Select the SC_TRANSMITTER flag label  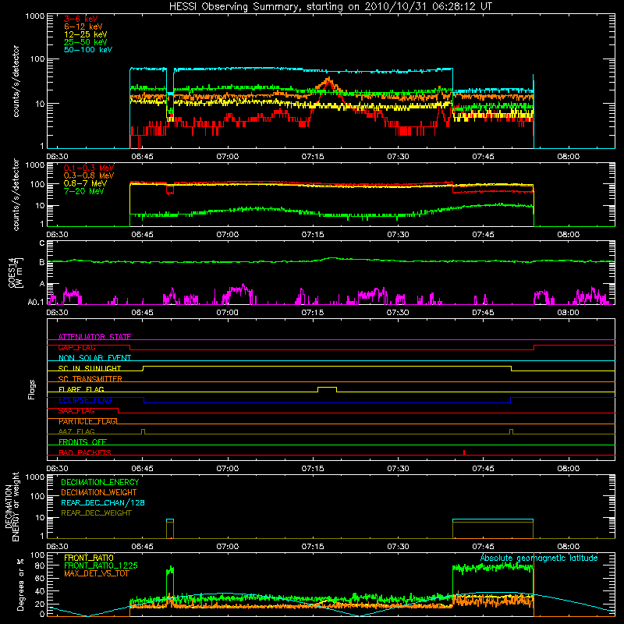[90, 379]
